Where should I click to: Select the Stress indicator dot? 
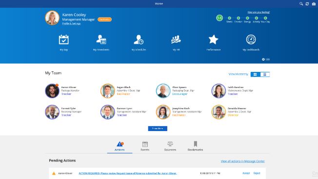tap(229, 18)
